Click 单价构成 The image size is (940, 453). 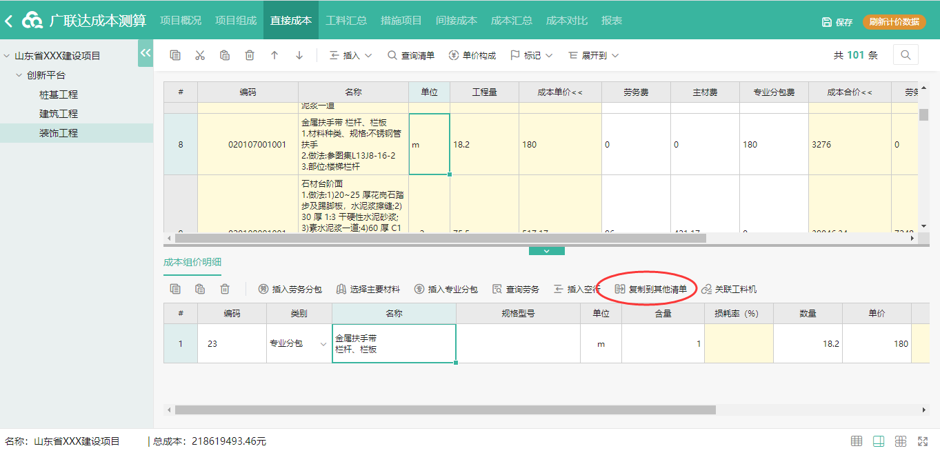pos(472,55)
